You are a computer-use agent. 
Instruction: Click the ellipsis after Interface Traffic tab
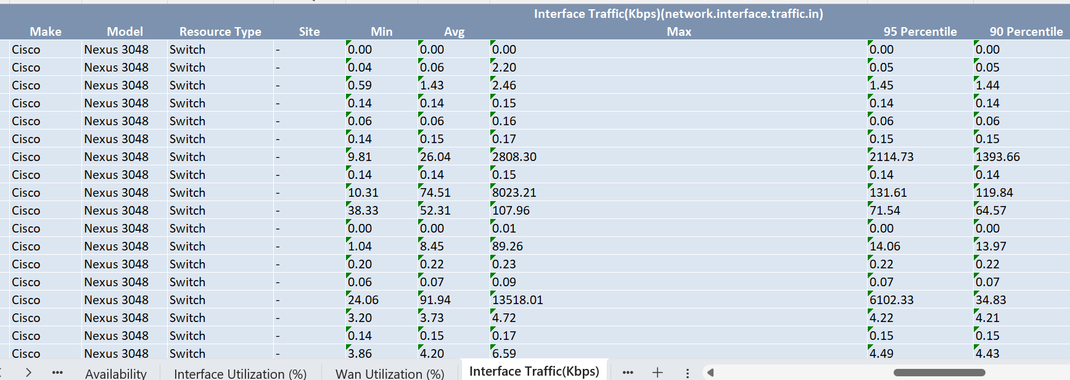pos(628,373)
